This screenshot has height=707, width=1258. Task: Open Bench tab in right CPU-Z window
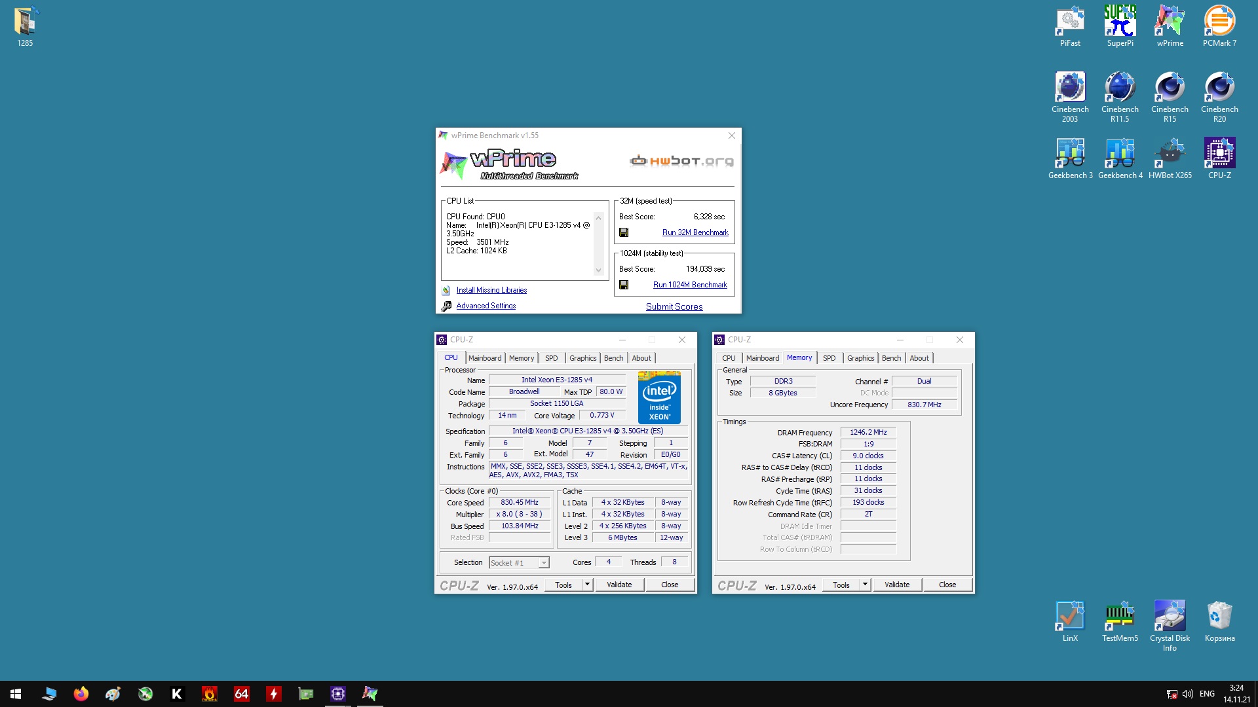(892, 358)
